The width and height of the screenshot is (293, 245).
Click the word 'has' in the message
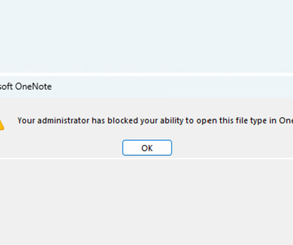tap(99, 121)
